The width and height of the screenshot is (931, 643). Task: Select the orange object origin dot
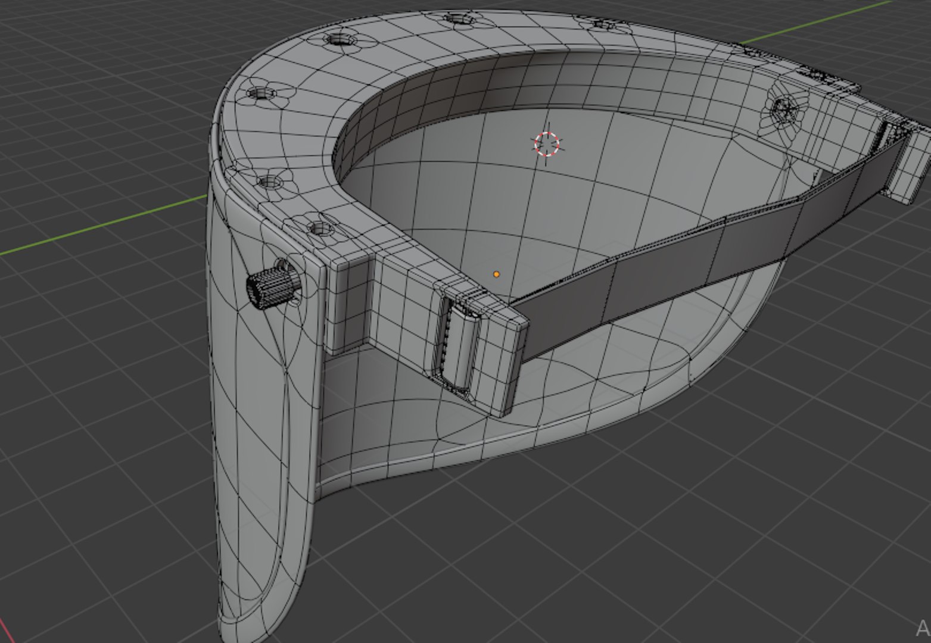496,274
